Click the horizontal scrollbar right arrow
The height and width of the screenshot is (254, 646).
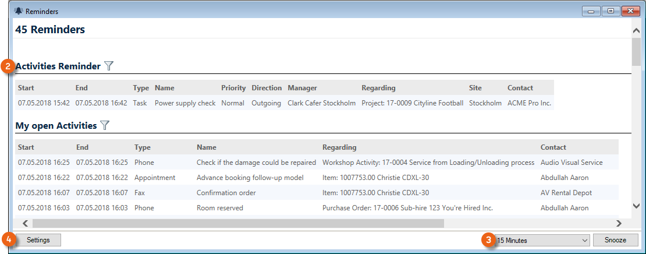pyautogui.click(x=619, y=223)
